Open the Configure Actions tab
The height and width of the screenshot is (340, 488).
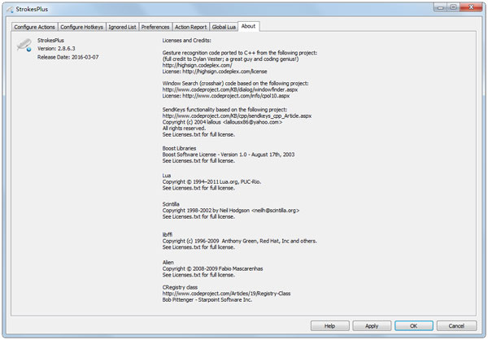pos(34,27)
